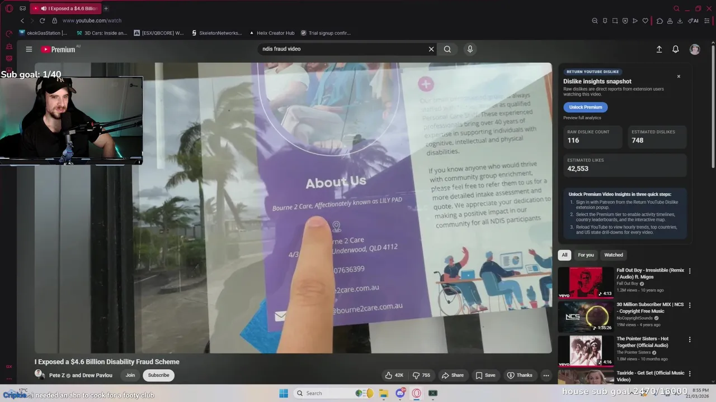Image resolution: width=716 pixels, height=402 pixels.
Task: Open the Windows Start button
Action: coord(284,393)
